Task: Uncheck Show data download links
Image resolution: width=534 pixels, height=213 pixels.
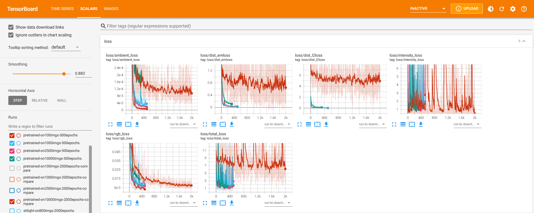Action: click(x=11, y=27)
